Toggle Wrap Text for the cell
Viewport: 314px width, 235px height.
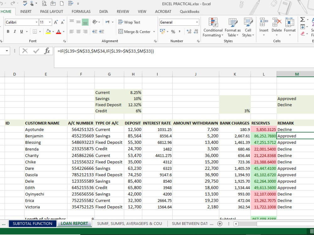129,22
